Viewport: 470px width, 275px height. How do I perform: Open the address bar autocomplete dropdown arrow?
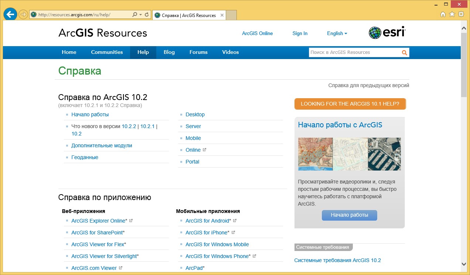(x=140, y=15)
